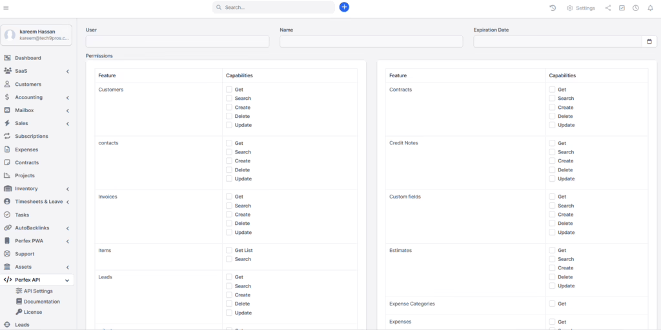Collapse the Perfex API menu
The height and width of the screenshot is (330, 661).
point(67,280)
